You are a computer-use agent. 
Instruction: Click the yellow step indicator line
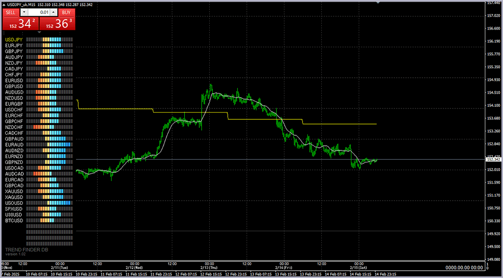(114, 109)
